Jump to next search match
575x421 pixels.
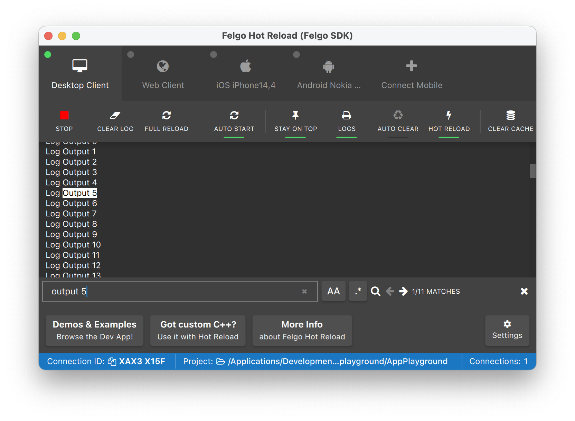(403, 291)
